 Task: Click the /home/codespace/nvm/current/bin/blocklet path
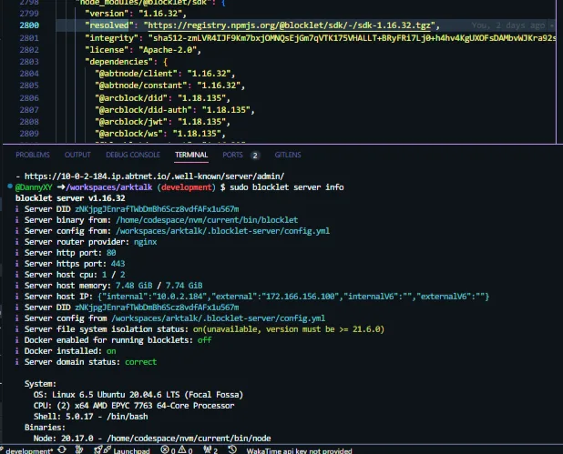pyautogui.click(x=207, y=220)
